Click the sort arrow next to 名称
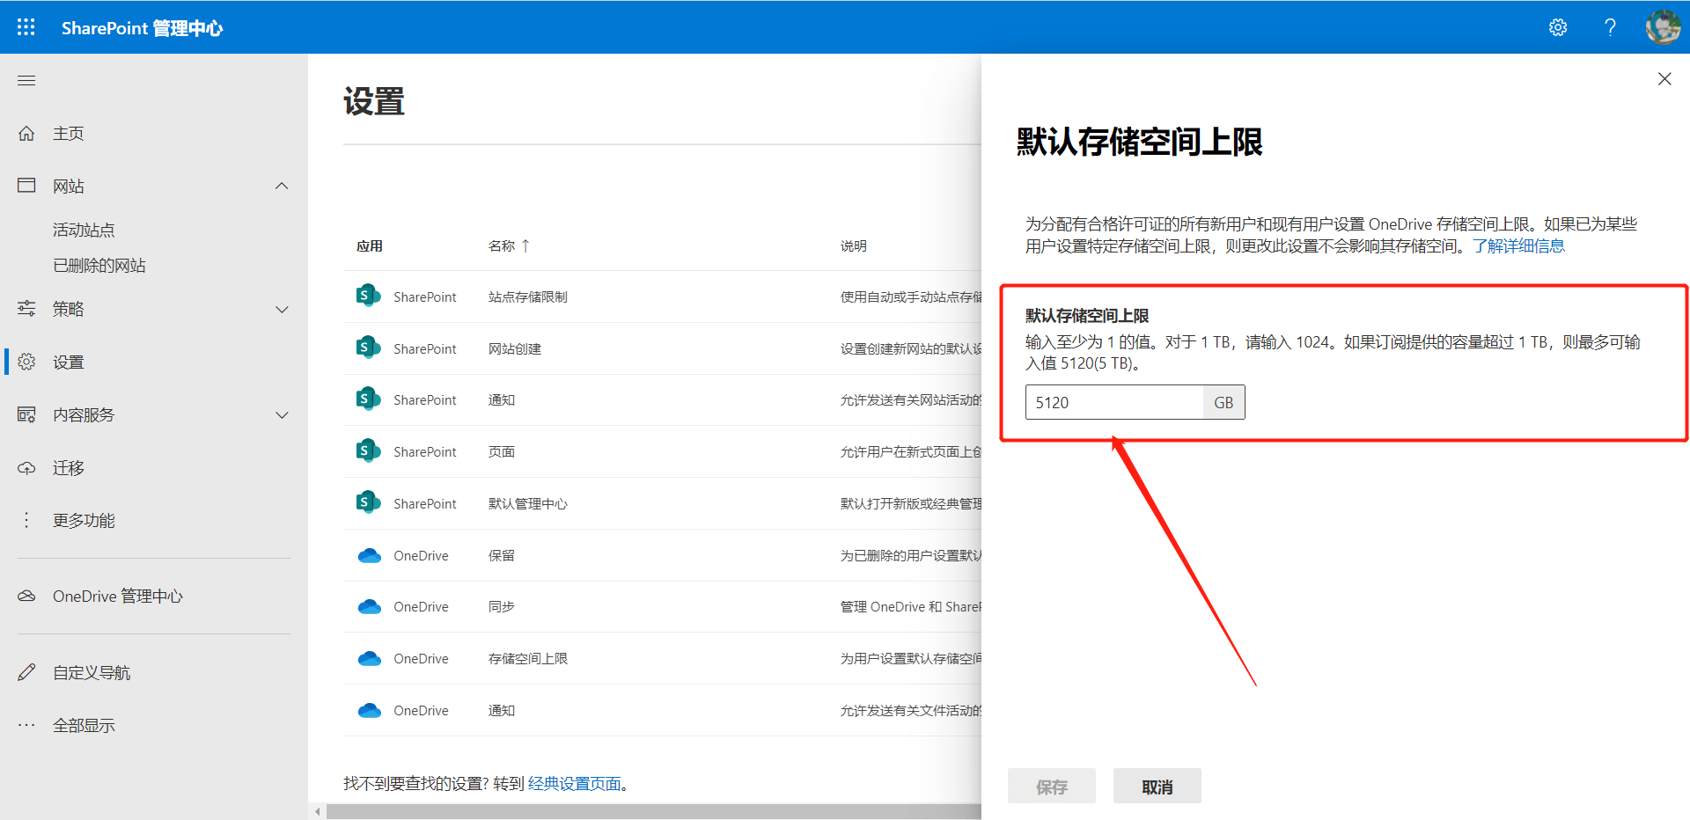 point(525,245)
